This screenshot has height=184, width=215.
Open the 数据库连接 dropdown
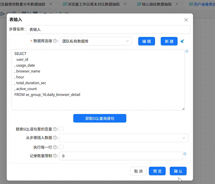(95, 41)
